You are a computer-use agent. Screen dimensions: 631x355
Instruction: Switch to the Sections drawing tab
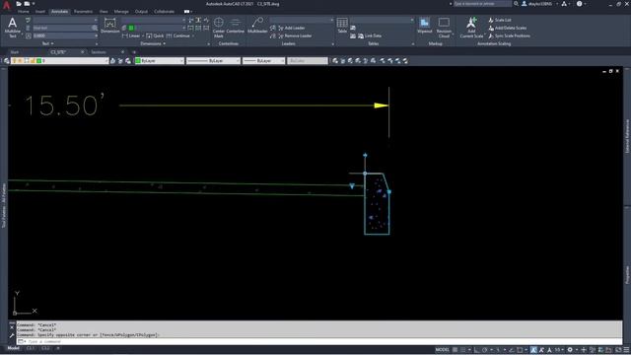pyautogui.click(x=99, y=52)
